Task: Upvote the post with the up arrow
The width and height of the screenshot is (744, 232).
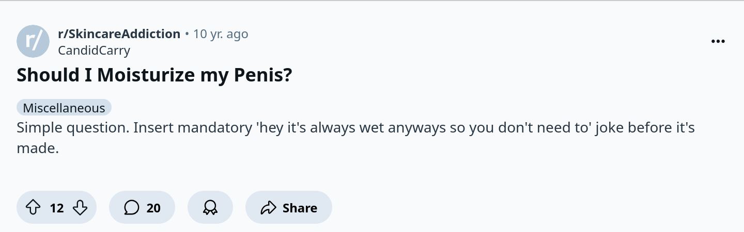Action: pyautogui.click(x=33, y=208)
